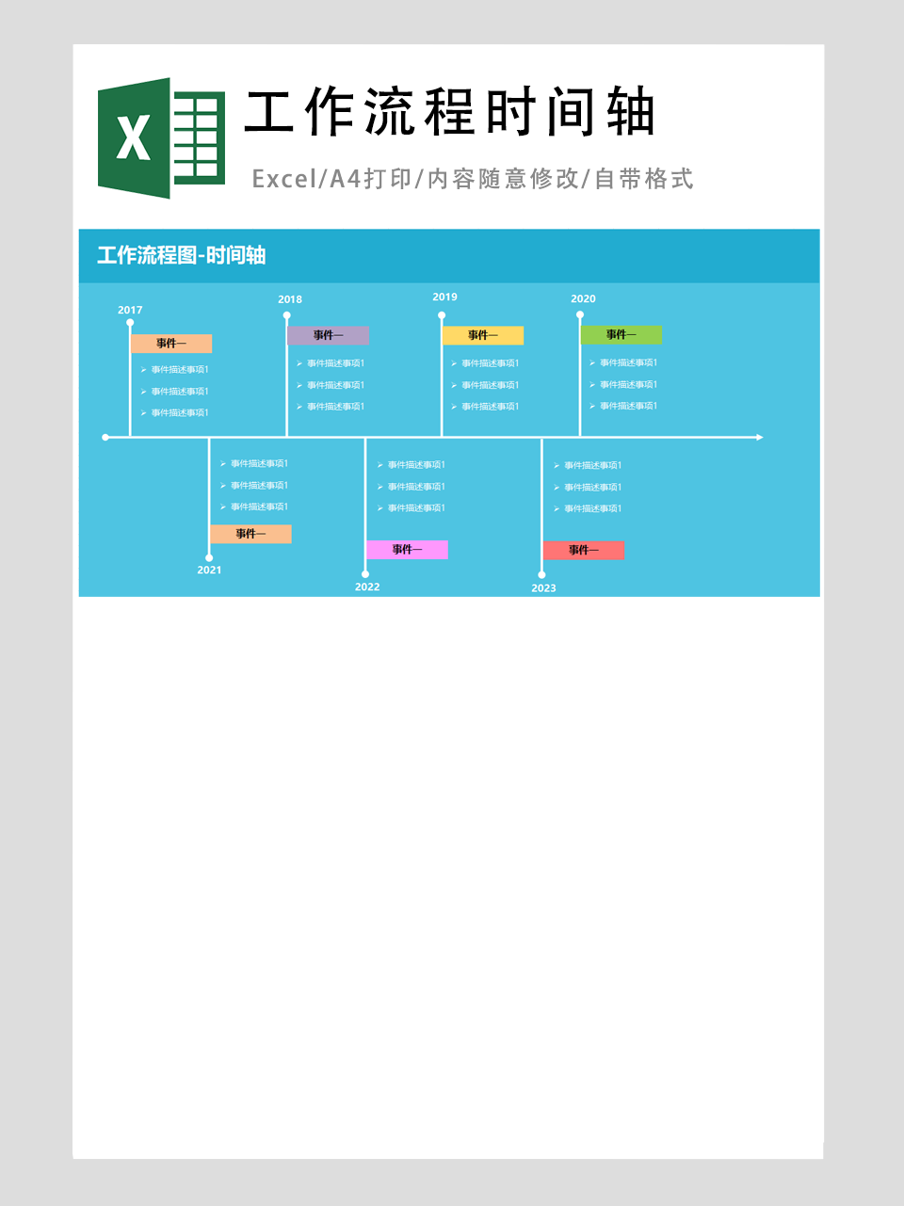Select the green 事件一 box for 2020
904x1206 pixels.
(x=621, y=334)
